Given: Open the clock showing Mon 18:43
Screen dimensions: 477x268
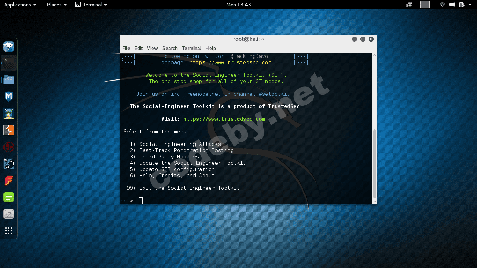Looking at the screenshot, I should [239, 5].
